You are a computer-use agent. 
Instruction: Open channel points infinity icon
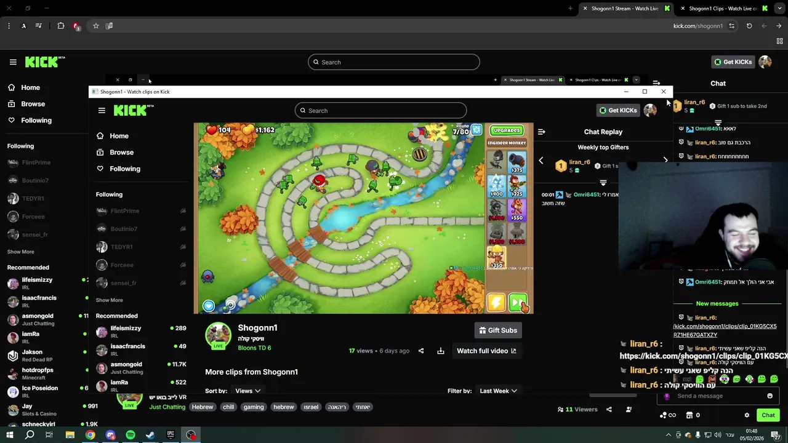[x=668, y=415]
